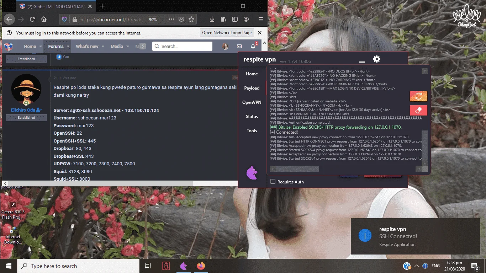Click the forum Search field

click(x=182, y=46)
